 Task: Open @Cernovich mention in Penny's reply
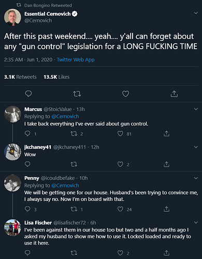pyautogui.click(x=65, y=185)
